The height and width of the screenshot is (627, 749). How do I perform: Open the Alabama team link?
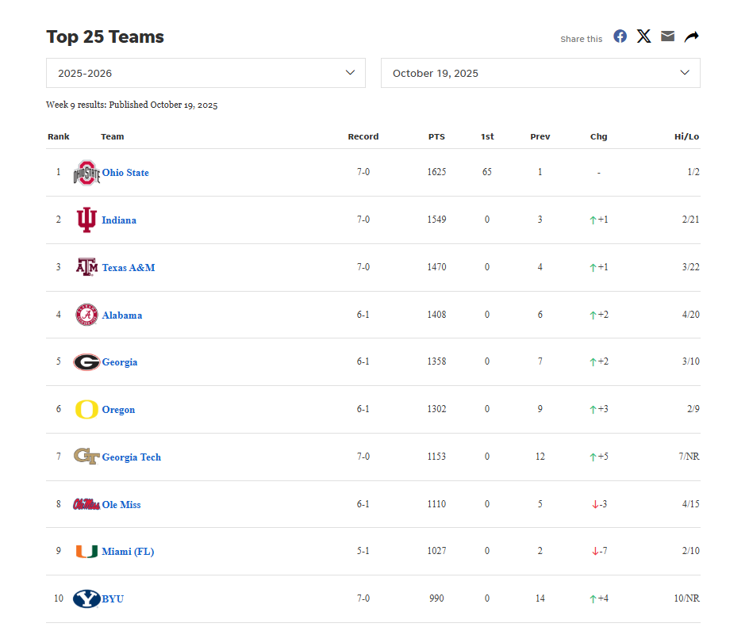[122, 315]
